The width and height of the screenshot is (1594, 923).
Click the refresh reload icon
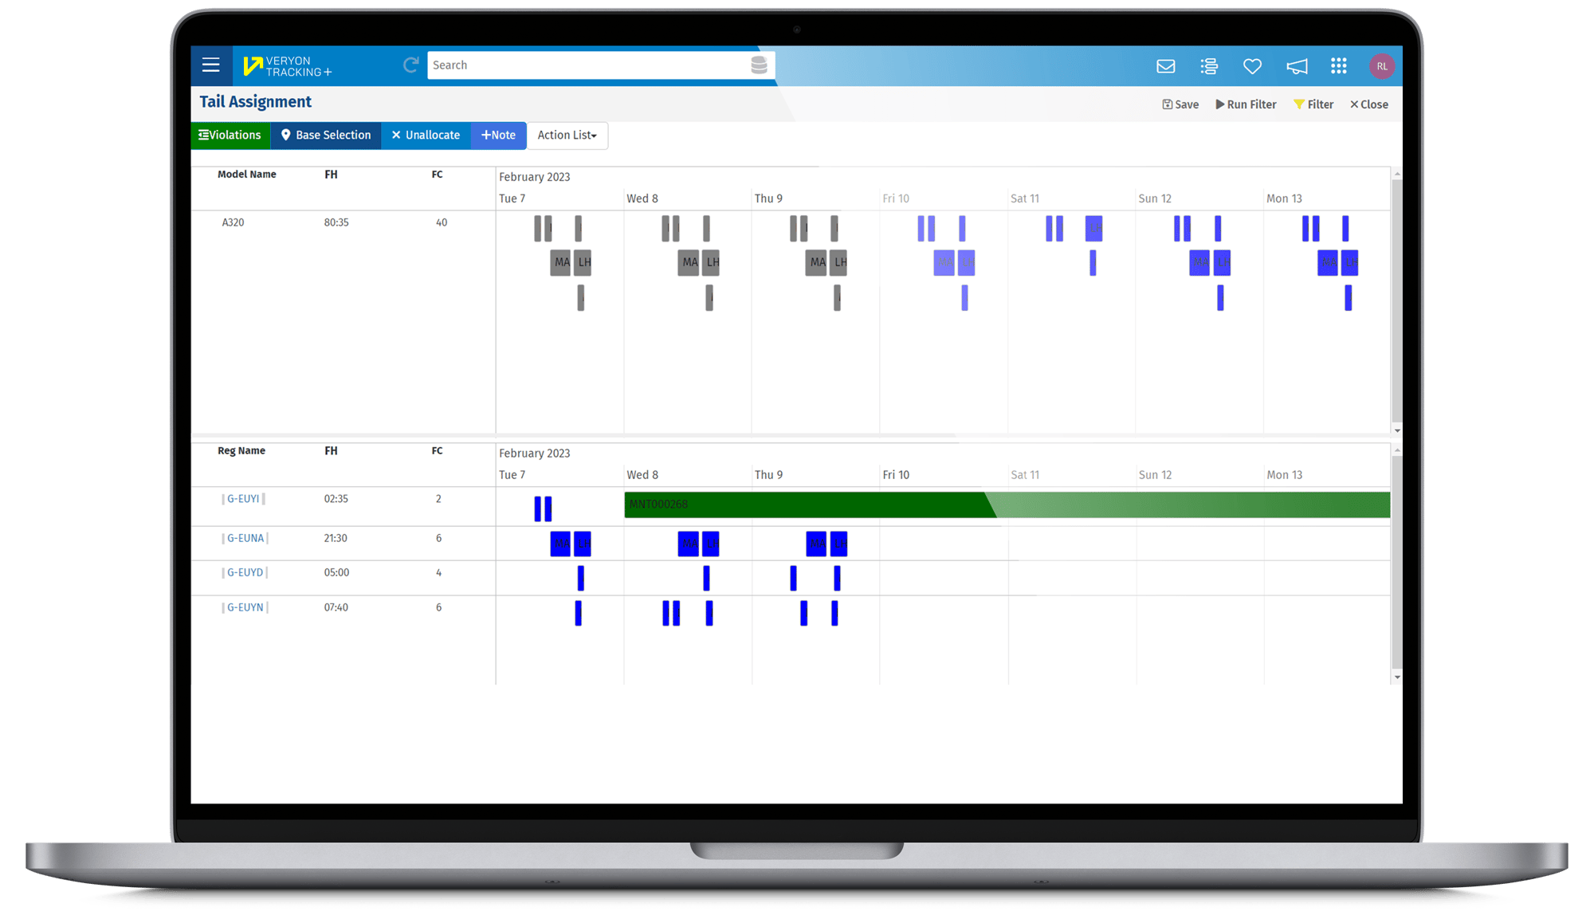click(x=411, y=64)
